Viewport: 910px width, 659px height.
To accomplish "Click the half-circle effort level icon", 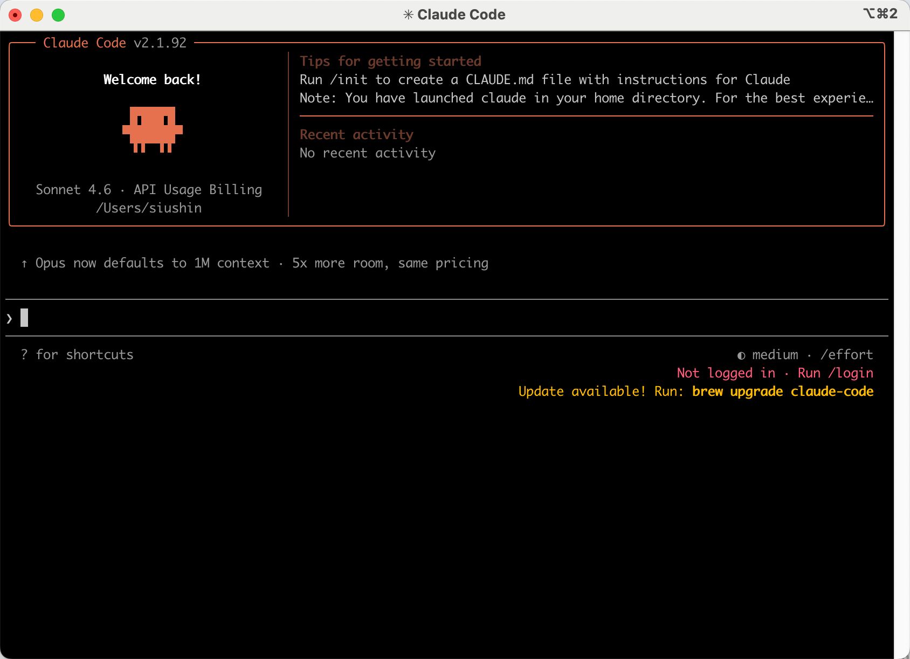I will pyautogui.click(x=741, y=355).
